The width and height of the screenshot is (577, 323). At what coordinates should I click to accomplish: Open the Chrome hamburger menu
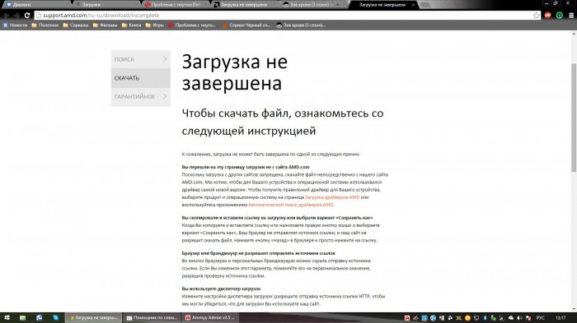[x=570, y=16]
